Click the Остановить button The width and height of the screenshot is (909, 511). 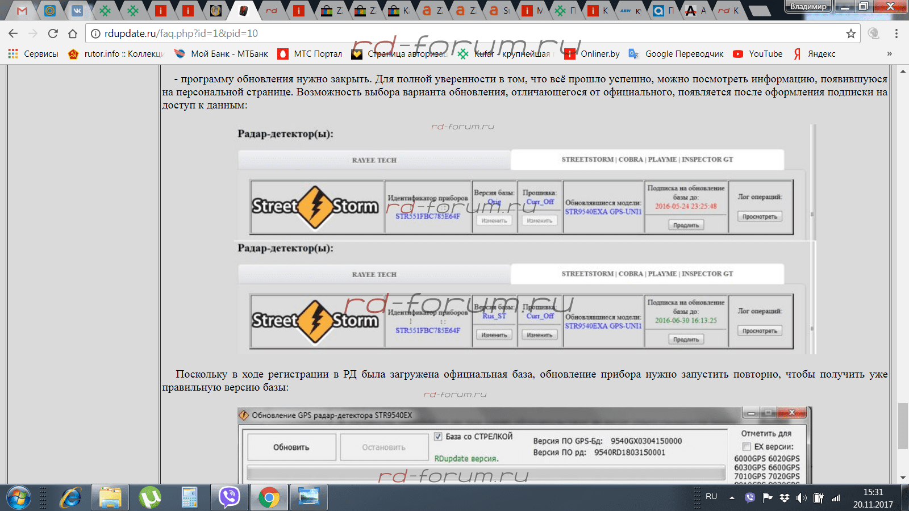(x=384, y=447)
